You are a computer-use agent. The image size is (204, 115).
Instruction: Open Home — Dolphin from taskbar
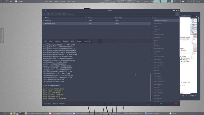click(152, 113)
